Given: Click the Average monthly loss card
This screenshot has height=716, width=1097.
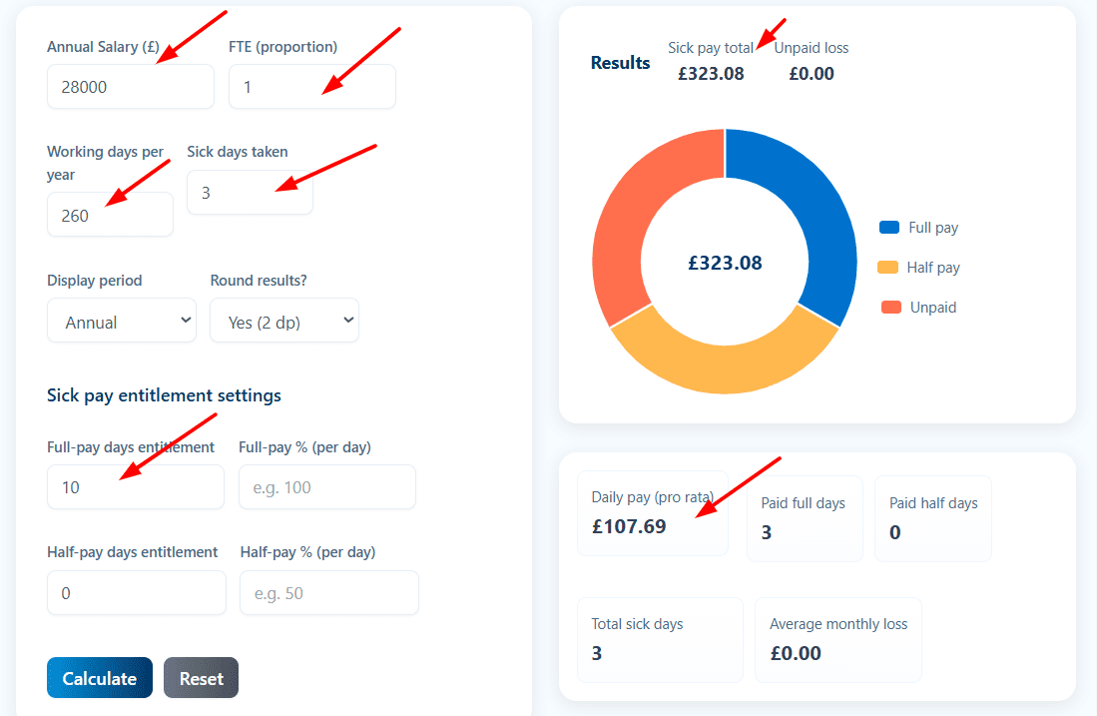Looking at the screenshot, I should point(837,639).
